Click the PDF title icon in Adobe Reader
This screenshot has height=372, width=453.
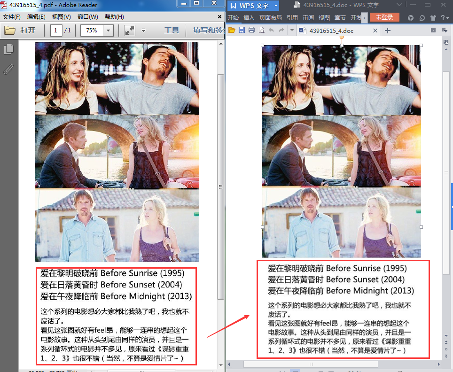click(x=4, y=5)
